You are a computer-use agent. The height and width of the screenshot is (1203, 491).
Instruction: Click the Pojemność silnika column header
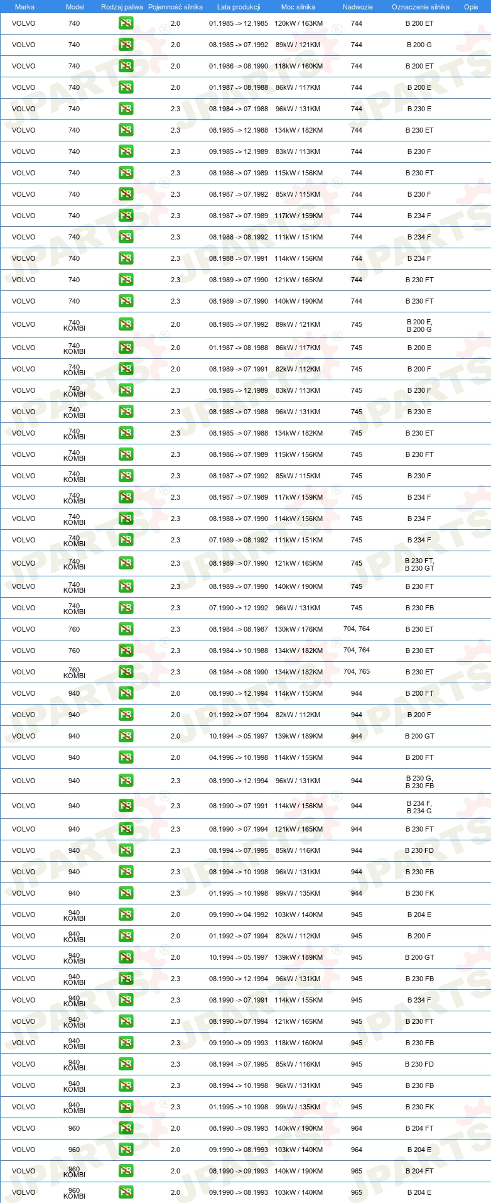point(175,7)
